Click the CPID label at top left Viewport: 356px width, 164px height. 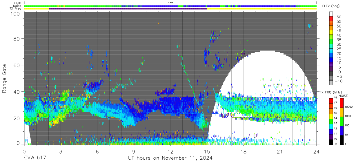17,3
